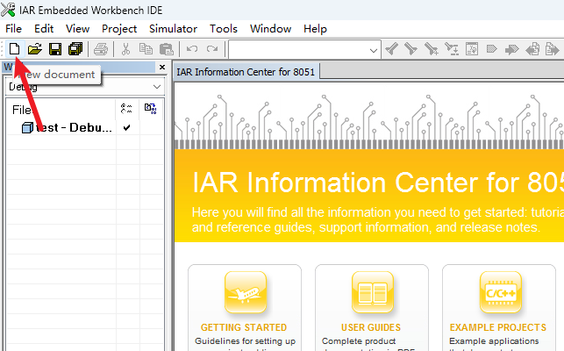The width and height of the screenshot is (564, 351).
Task: Click the Getting Started airplane icon
Action: pos(246,292)
